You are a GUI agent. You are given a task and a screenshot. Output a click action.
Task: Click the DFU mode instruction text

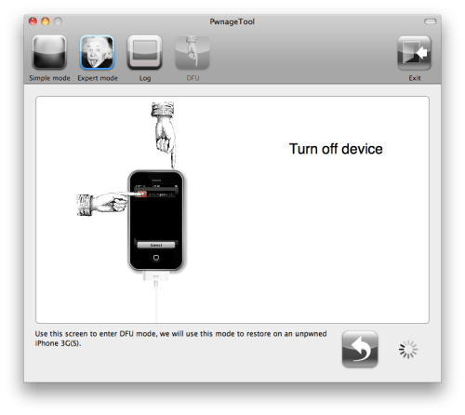(180, 339)
